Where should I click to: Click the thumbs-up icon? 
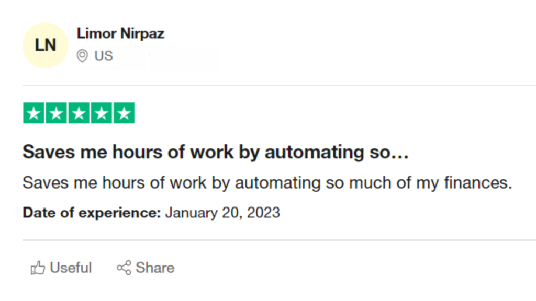[38, 268]
